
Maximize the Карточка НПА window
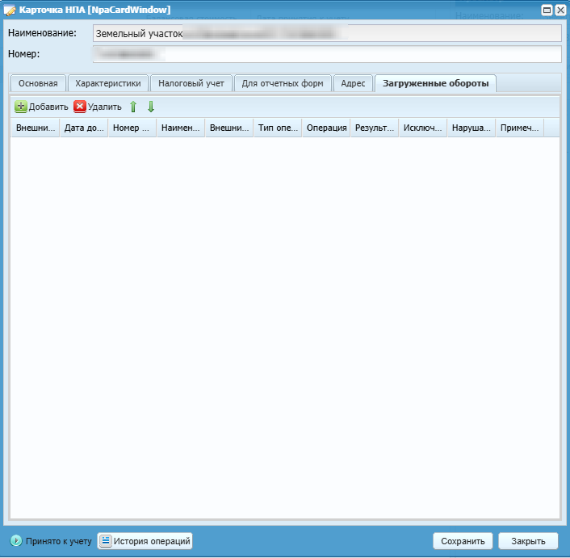pyautogui.click(x=547, y=10)
